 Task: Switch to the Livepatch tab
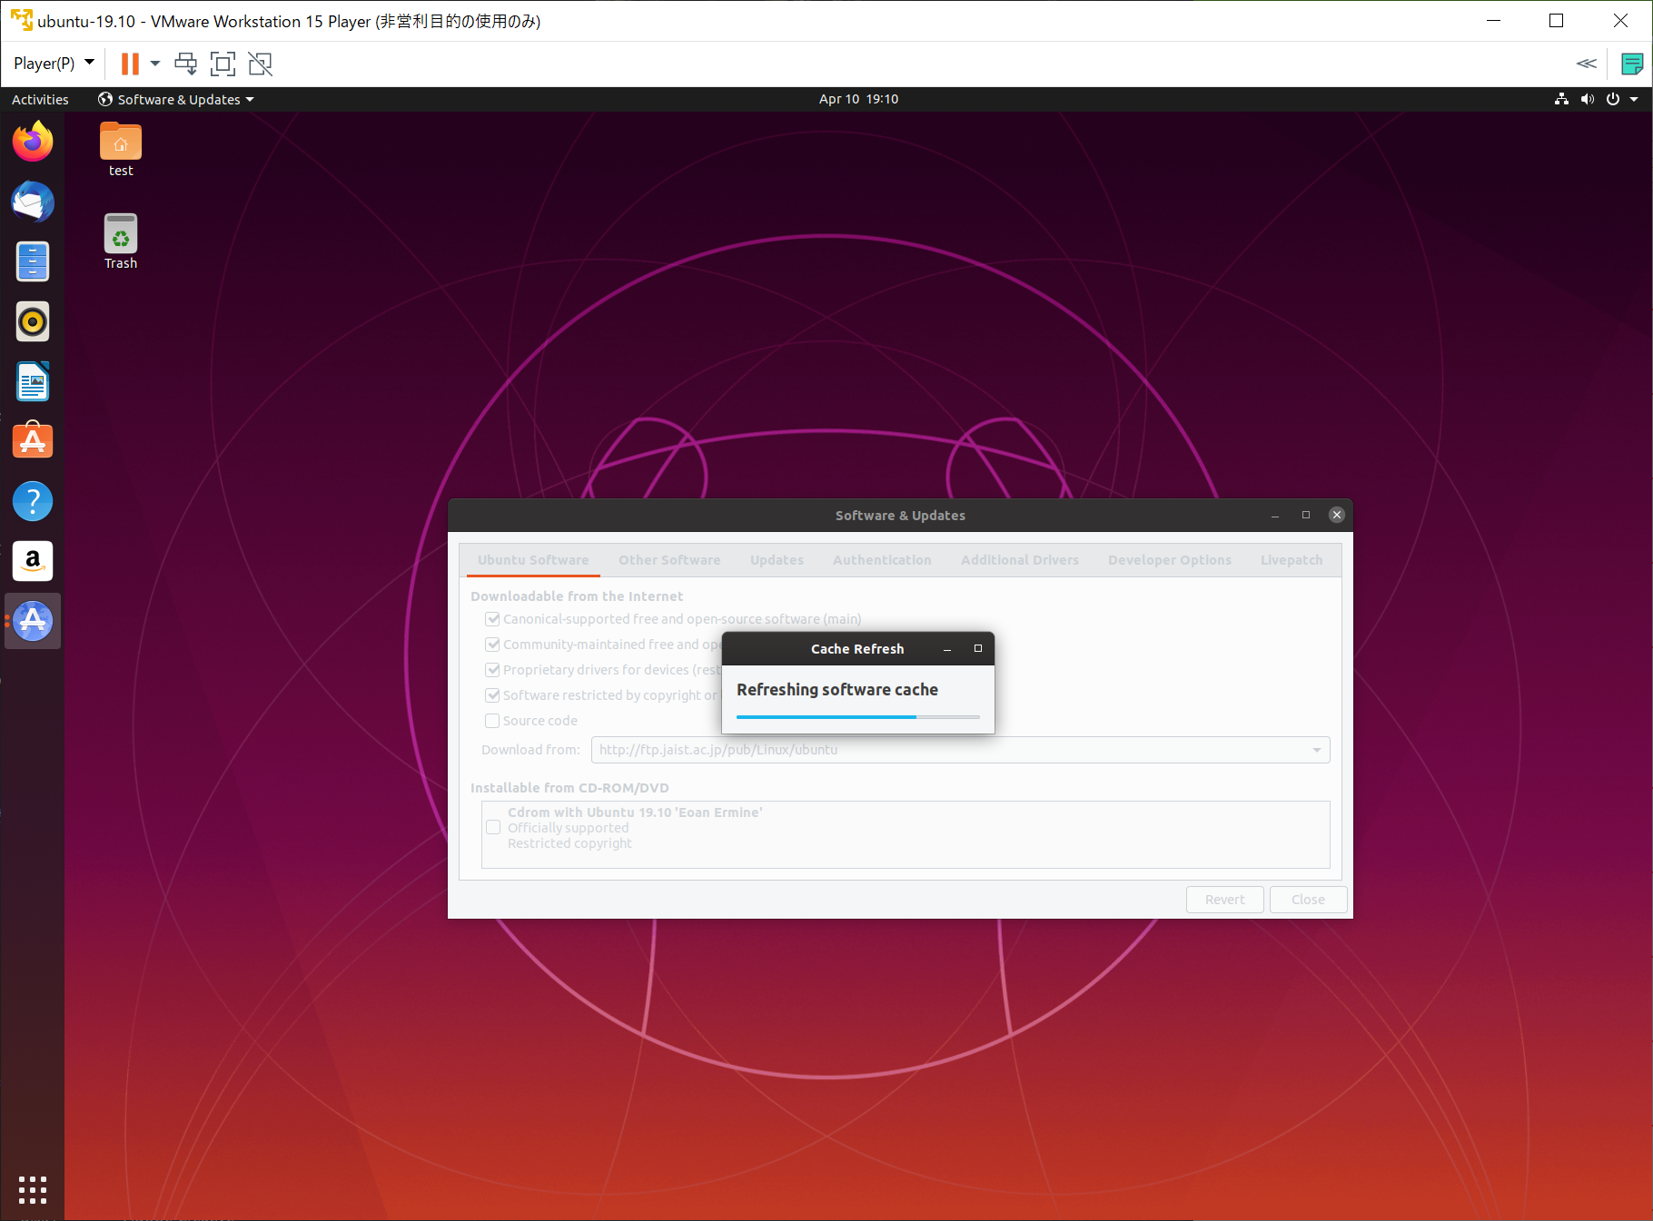click(x=1292, y=560)
